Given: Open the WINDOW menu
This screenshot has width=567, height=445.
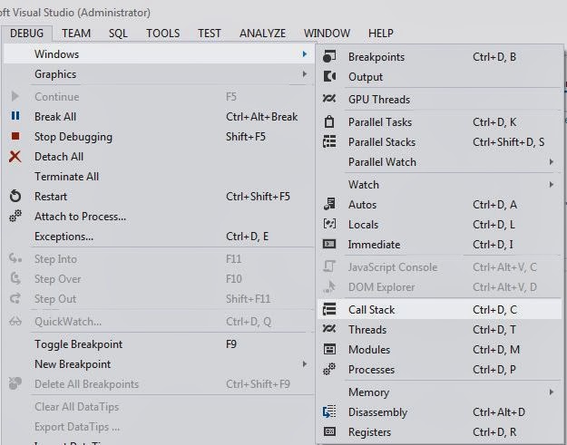Looking at the screenshot, I should [327, 34].
